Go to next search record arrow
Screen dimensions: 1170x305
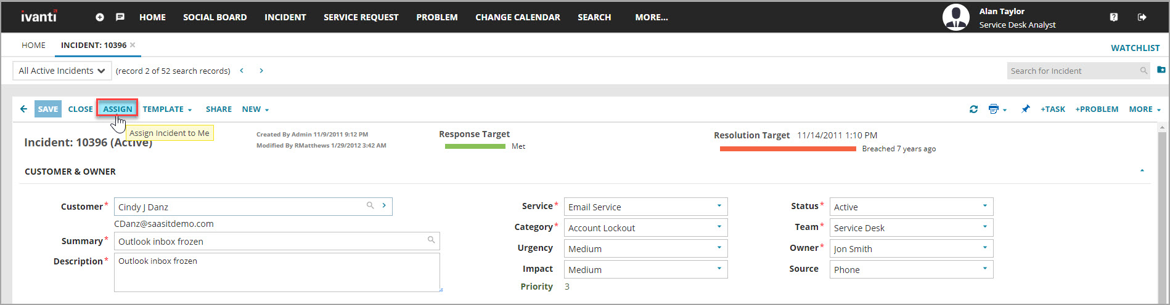pos(261,71)
